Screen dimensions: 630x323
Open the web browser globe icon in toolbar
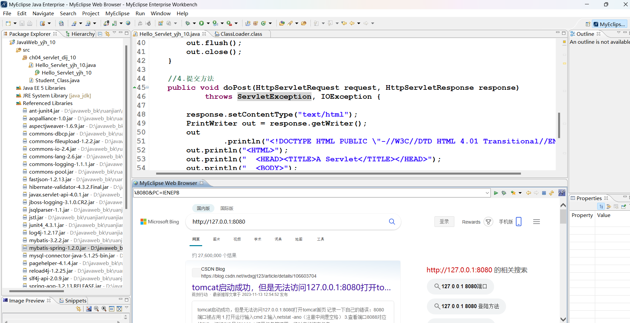point(128,23)
